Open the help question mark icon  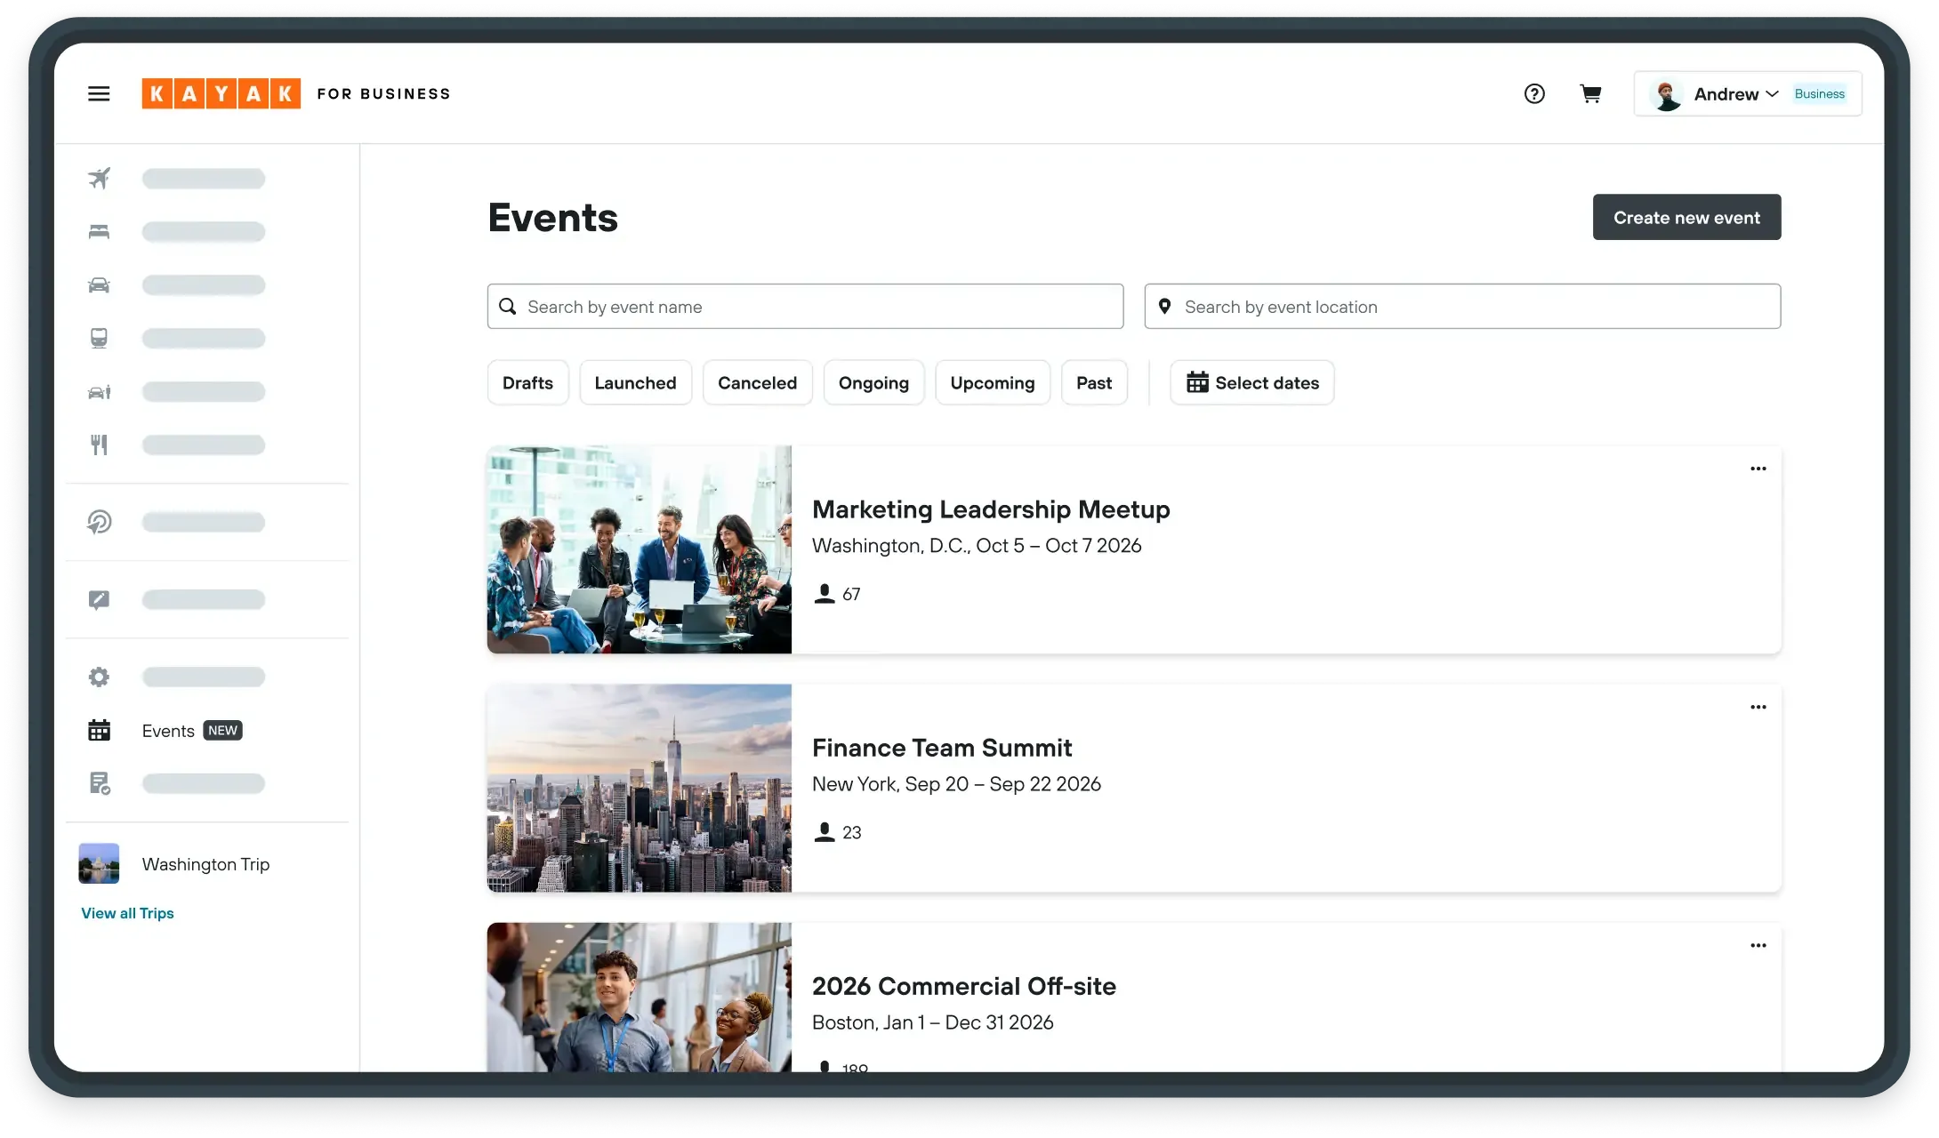tap(1534, 93)
